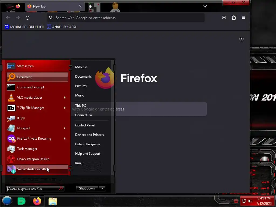Switch to Firefox on the taskbar
276x207 pixels.
[37, 201]
